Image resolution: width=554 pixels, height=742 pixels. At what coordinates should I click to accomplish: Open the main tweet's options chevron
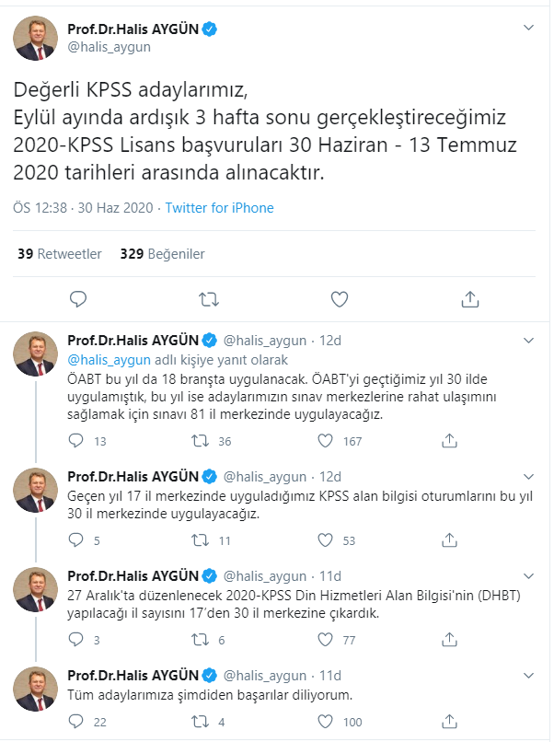click(528, 28)
